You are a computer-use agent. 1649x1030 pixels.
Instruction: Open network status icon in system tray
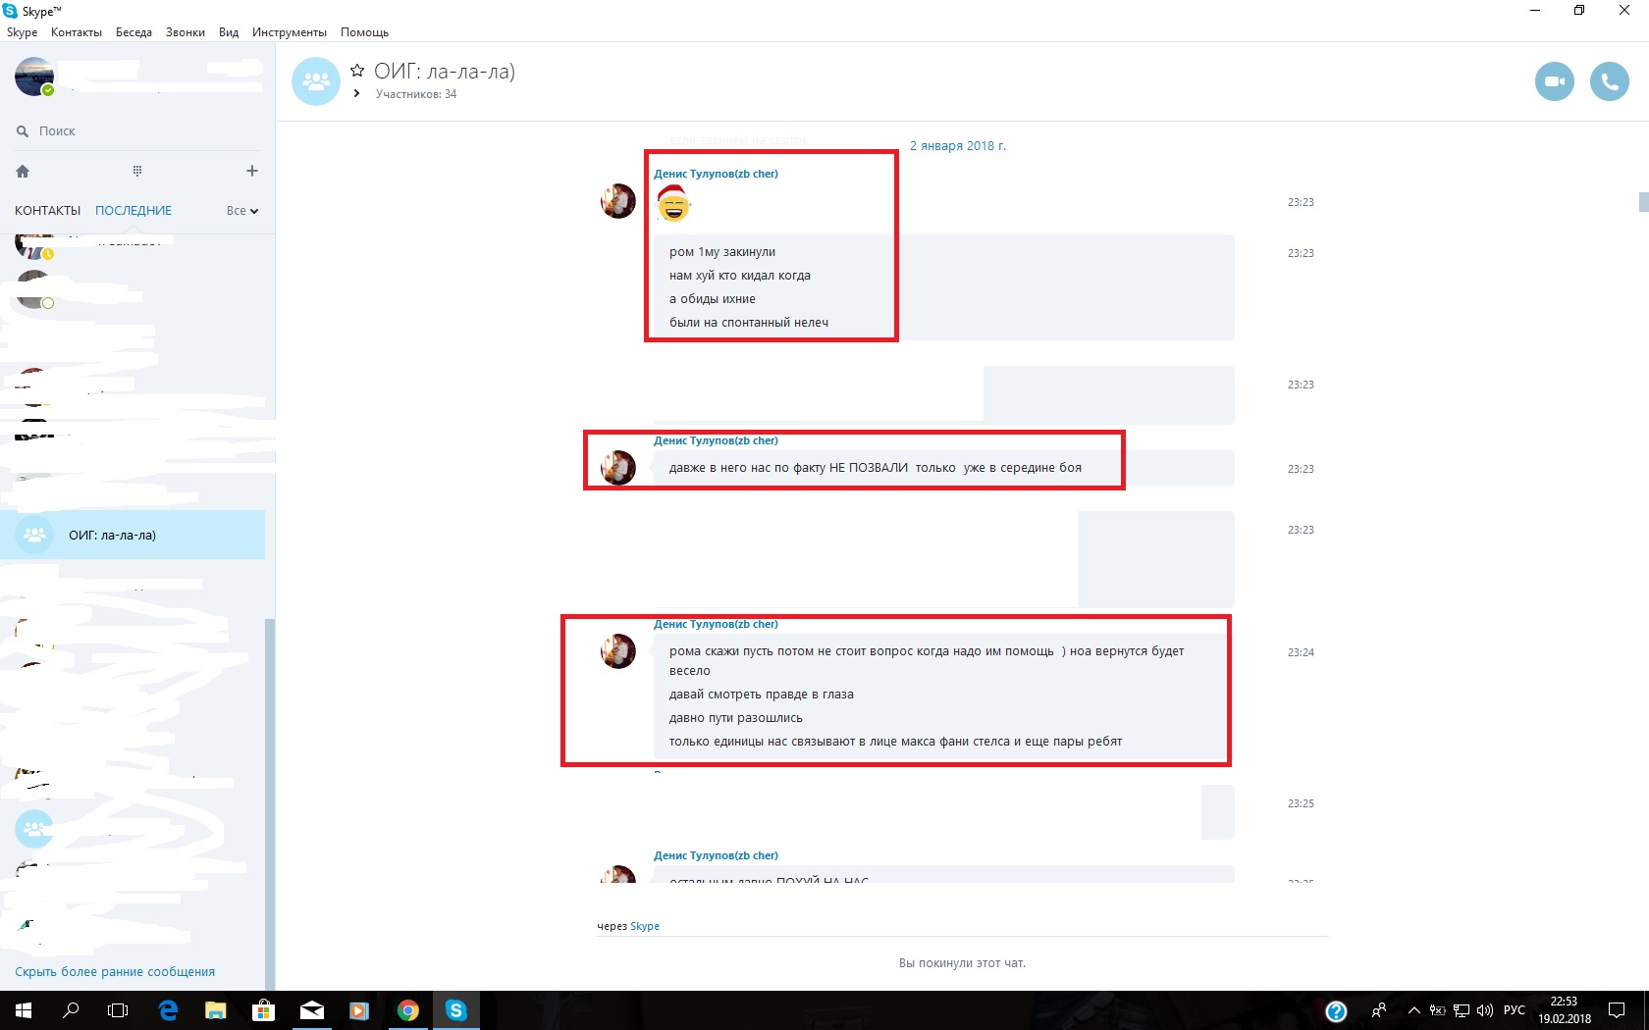coord(1462,1010)
